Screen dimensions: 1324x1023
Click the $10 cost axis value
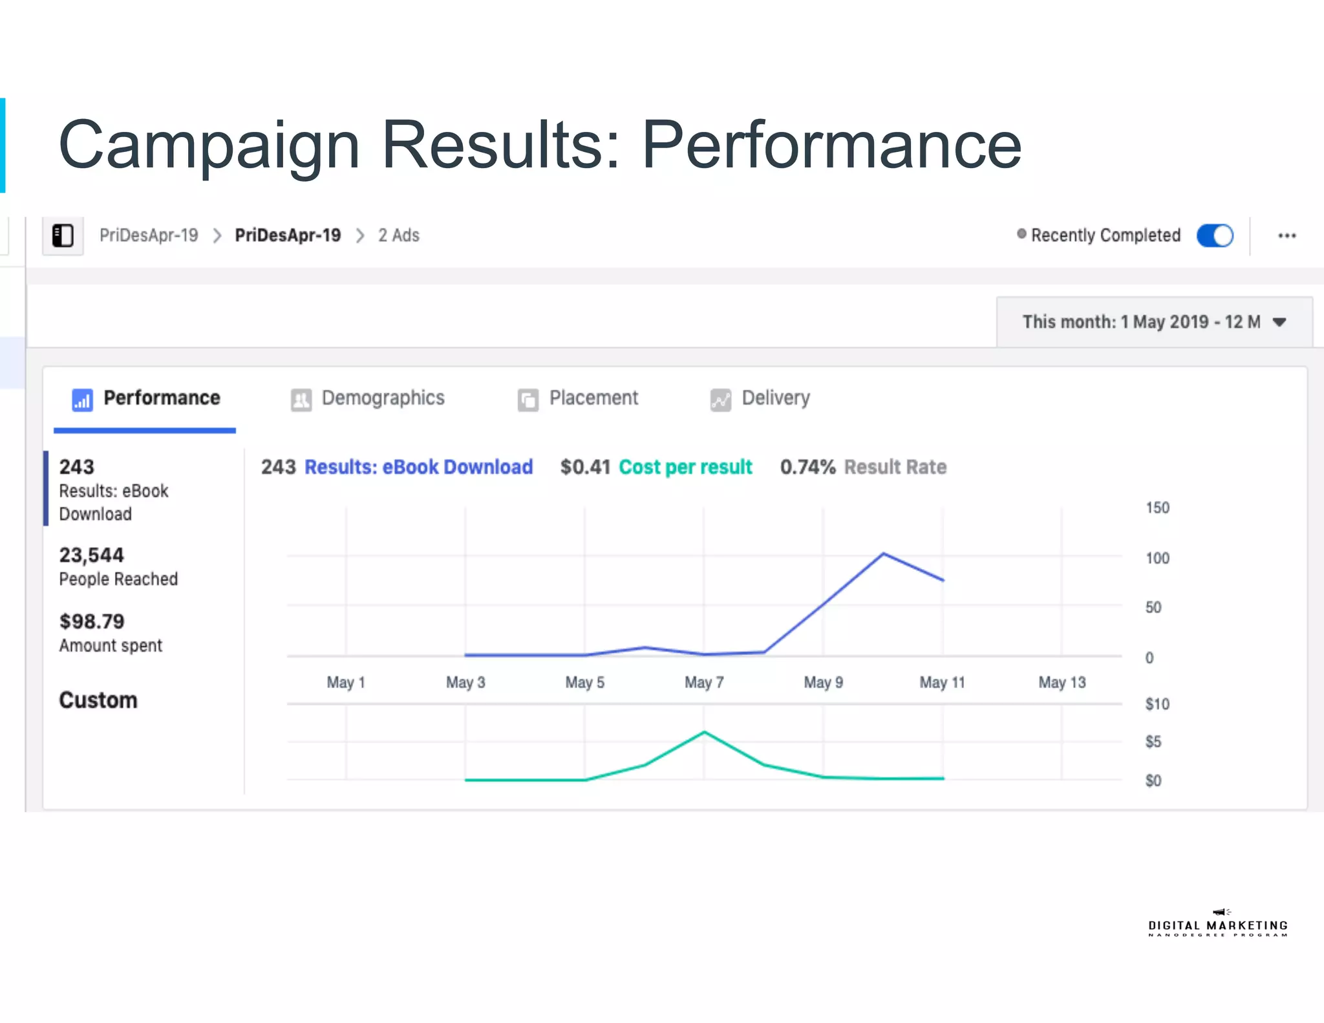pos(1157,704)
